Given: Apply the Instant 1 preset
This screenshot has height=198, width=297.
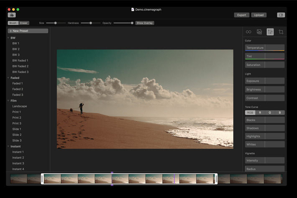Looking at the screenshot, I should 18,152.
